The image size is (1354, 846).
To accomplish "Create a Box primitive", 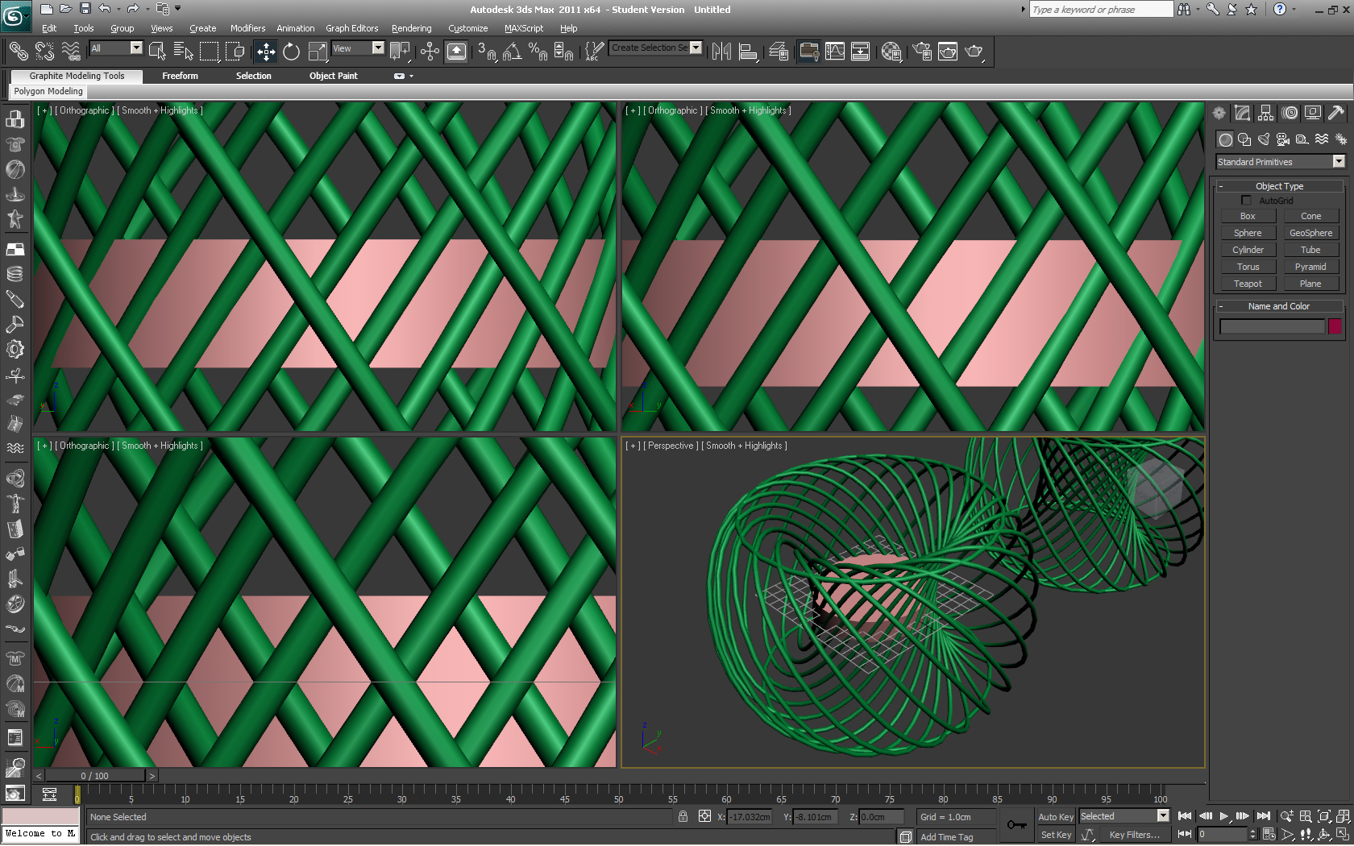I will tap(1248, 216).
